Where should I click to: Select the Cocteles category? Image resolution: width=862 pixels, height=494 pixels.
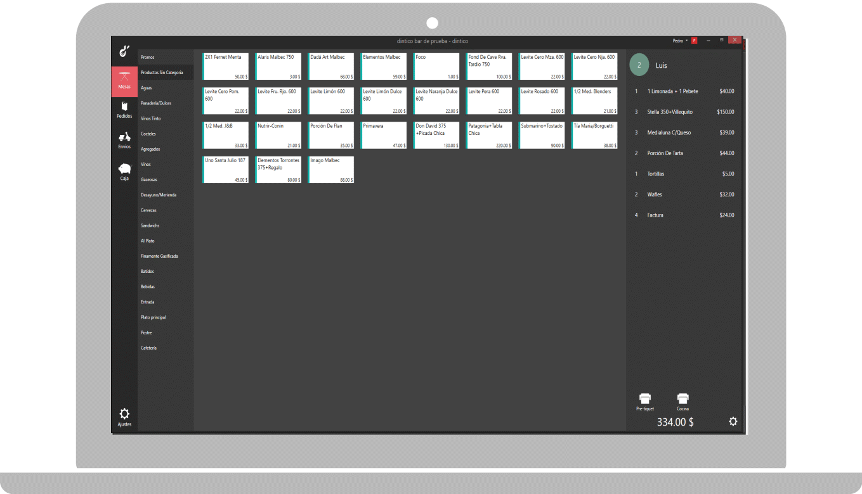point(166,134)
